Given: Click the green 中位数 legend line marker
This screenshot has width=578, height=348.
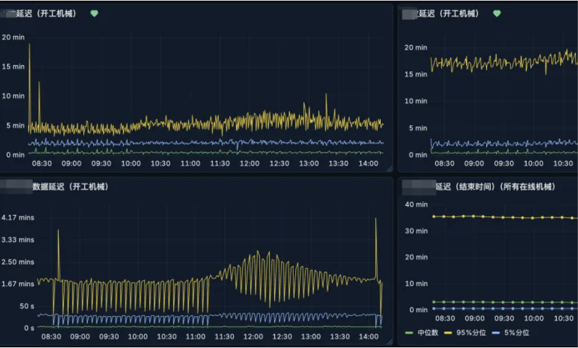Looking at the screenshot, I should [409, 333].
